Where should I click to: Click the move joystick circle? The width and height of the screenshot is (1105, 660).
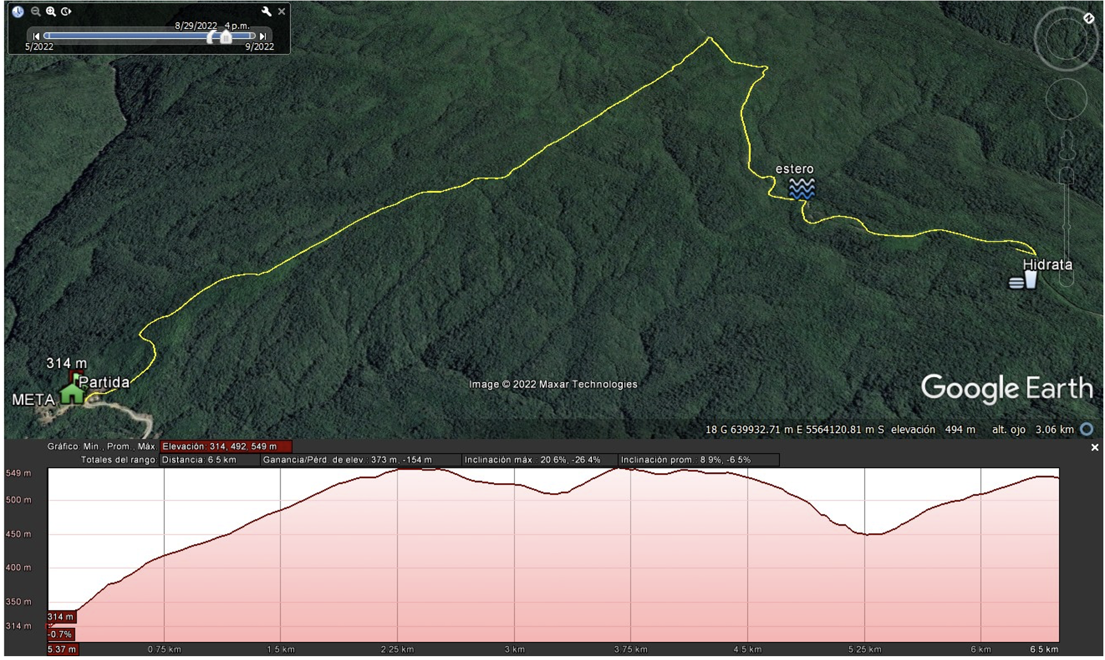pos(1066,99)
